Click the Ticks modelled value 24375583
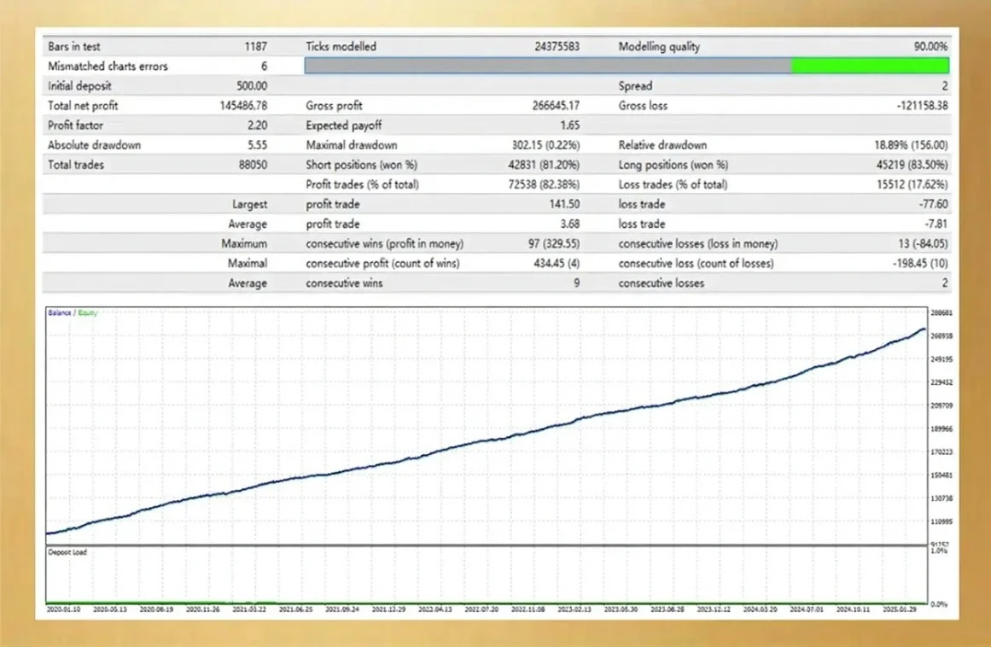 click(x=557, y=47)
